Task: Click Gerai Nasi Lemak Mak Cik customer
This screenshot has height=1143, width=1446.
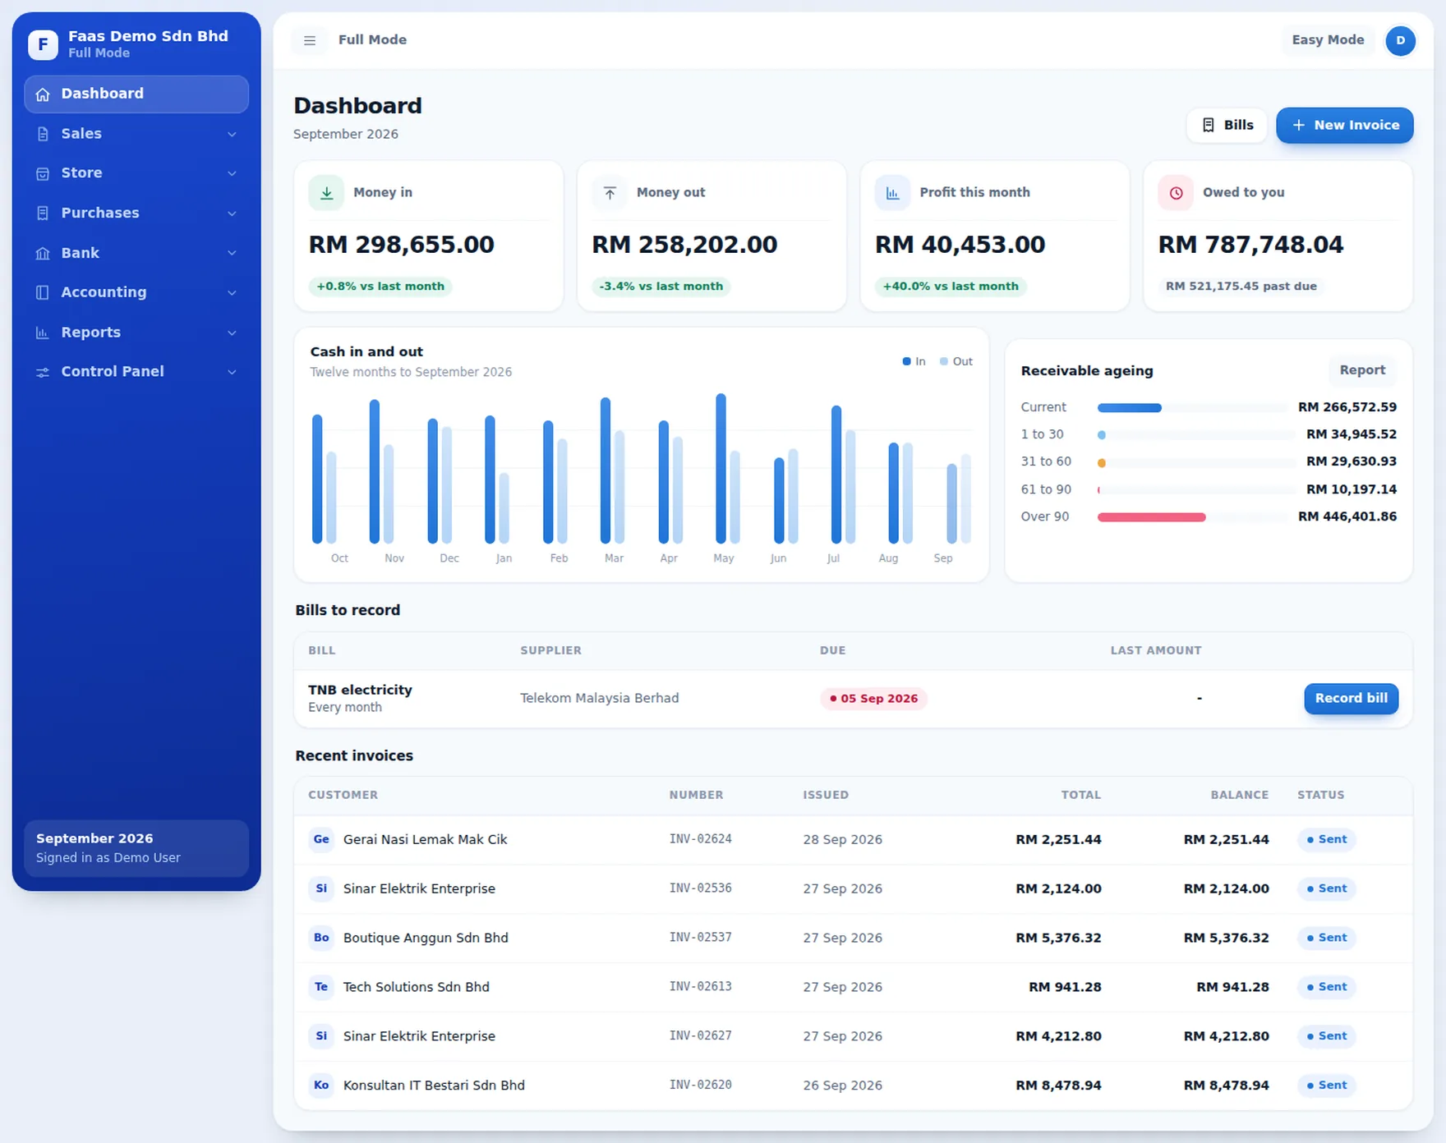Action: pos(425,839)
